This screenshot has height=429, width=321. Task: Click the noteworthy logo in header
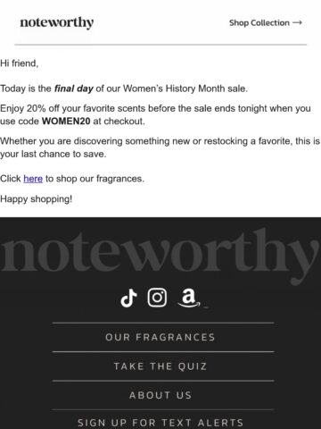(57, 22)
